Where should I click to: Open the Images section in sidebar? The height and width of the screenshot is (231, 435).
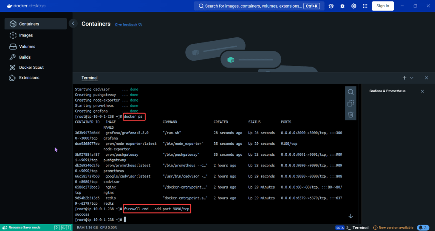pyautogui.click(x=26, y=35)
